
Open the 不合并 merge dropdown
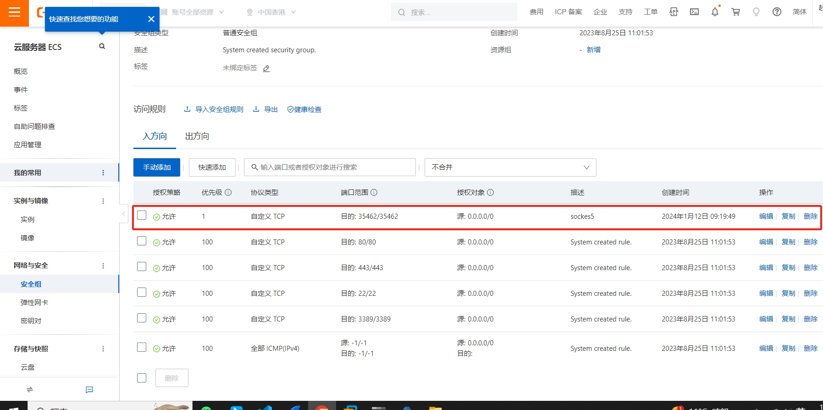pos(510,167)
